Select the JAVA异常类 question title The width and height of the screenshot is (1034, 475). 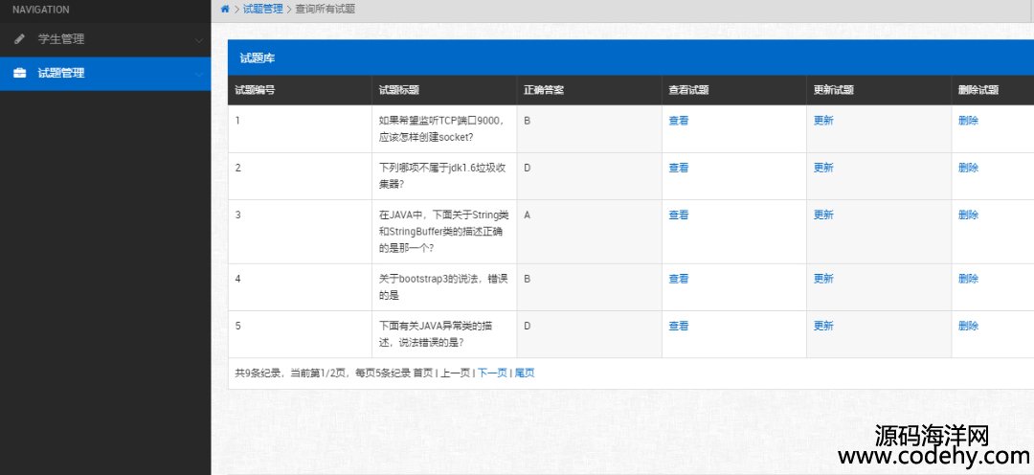pos(436,334)
